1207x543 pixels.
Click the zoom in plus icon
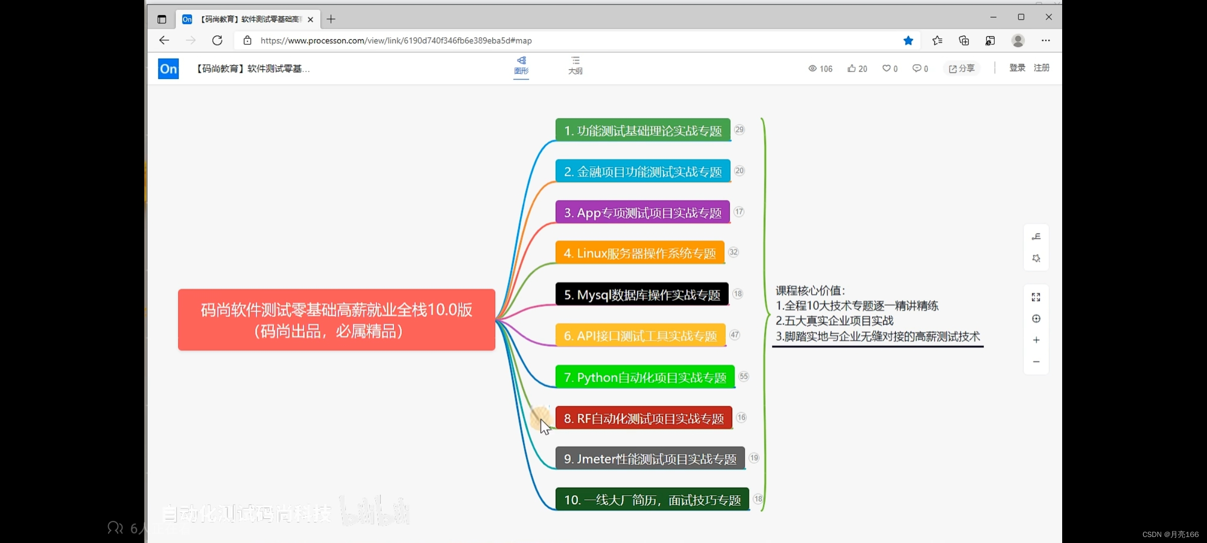click(1036, 340)
